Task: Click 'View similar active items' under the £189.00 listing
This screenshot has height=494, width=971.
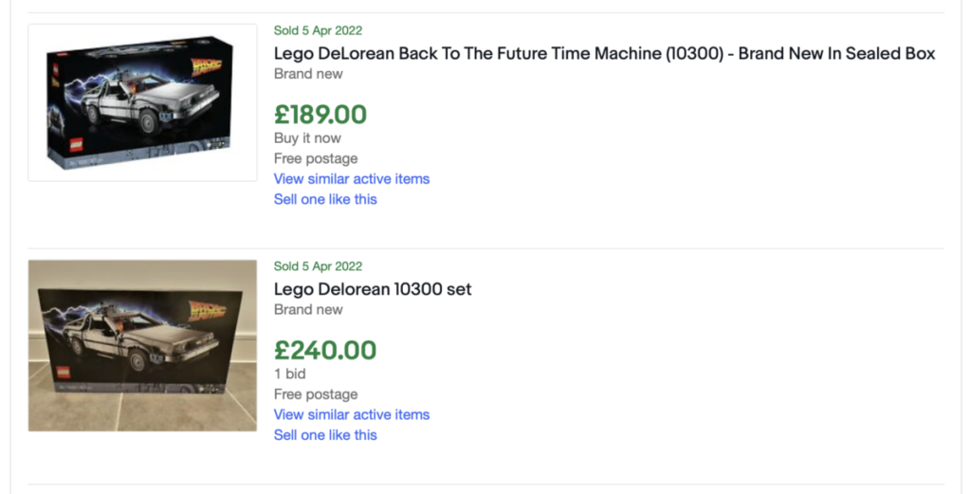Action: pos(352,179)
